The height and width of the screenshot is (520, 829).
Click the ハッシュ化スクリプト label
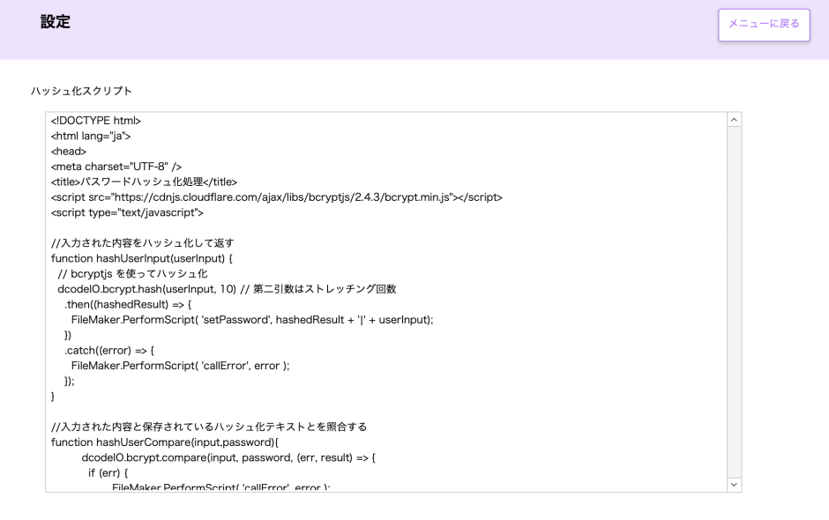pyautogui.click(x=80, y=90)
